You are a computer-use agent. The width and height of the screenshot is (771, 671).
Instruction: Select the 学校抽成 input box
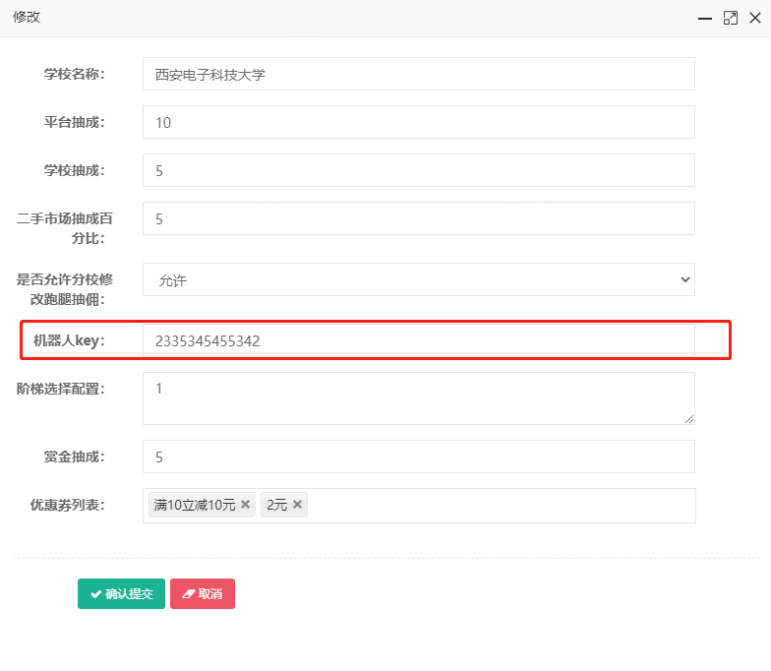[x=419, y=170]
